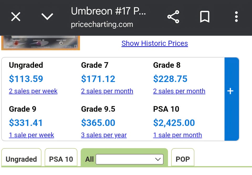Select the POP tab
The image size is (252, 175).
(183, 159)
